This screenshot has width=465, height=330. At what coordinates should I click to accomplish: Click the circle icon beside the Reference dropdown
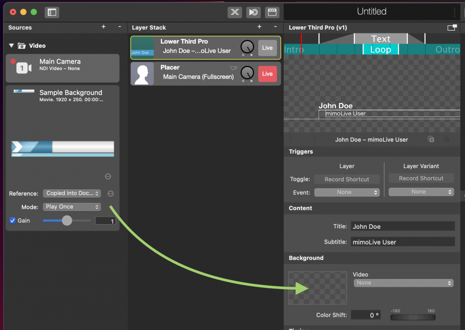point(111,194)
